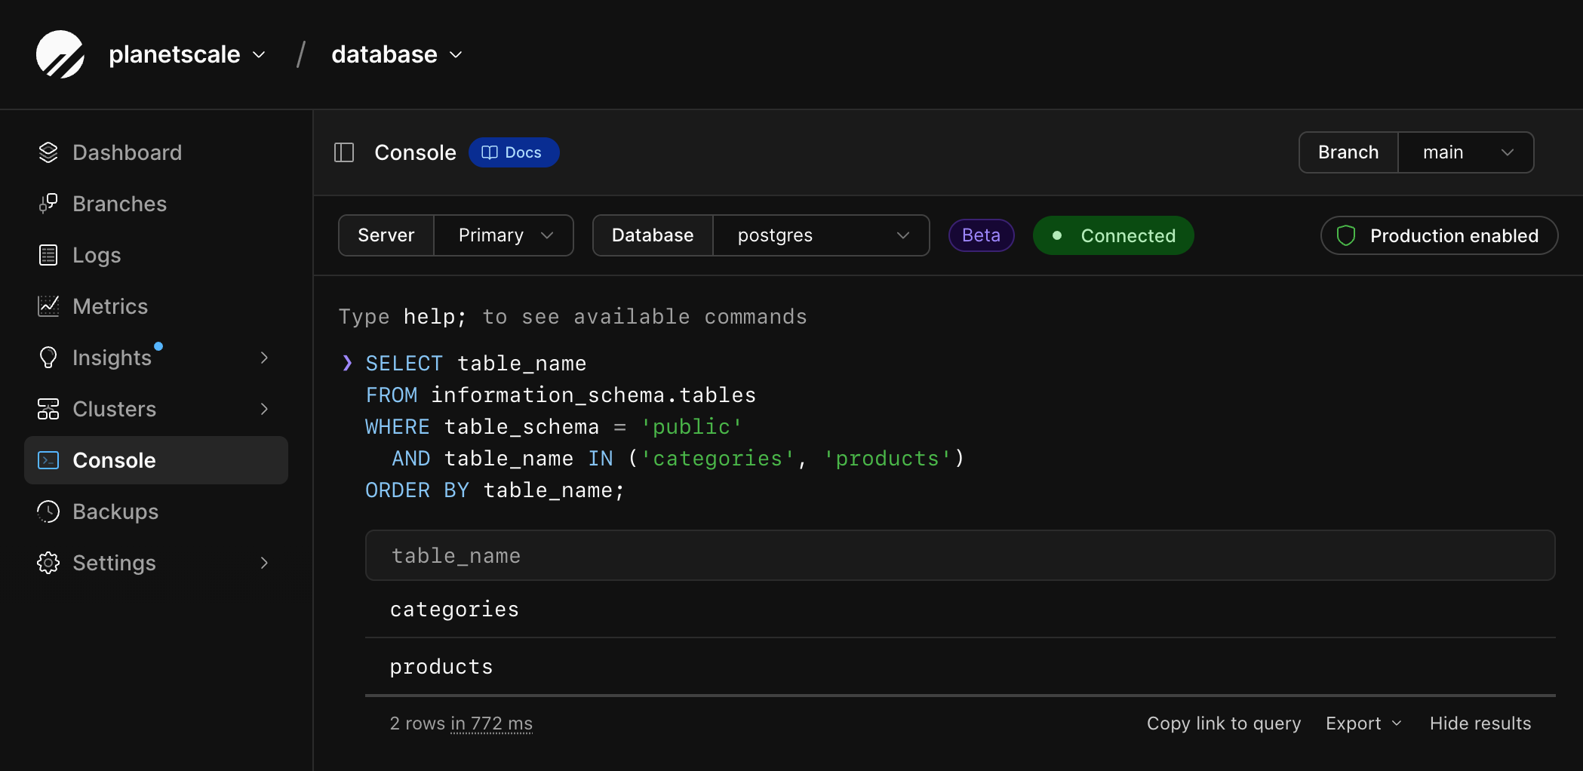Click the Branch label
1583x771 pixels.
[1348, 152]
